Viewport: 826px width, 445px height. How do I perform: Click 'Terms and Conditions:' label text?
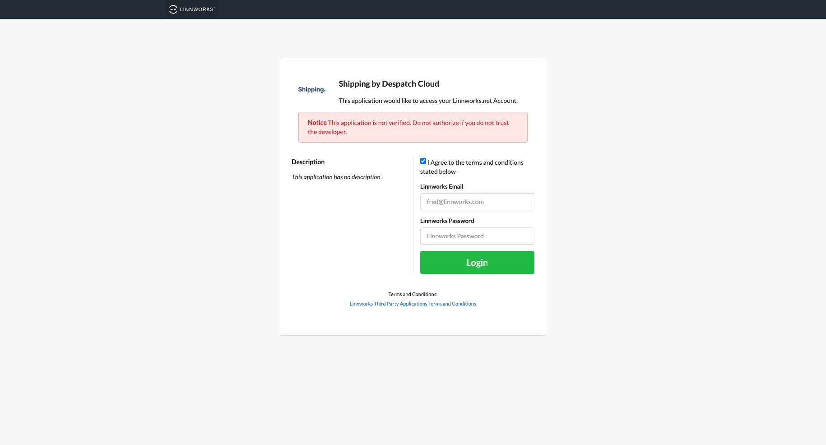tap(413, 294)
